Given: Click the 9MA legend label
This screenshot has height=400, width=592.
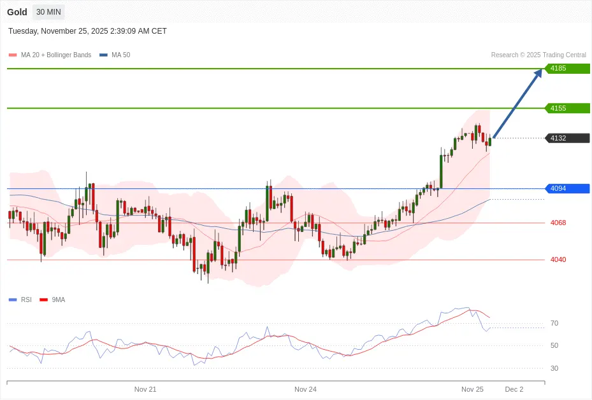Looking at the screenshot, I should pyautogui.click(x=59, y=300).
